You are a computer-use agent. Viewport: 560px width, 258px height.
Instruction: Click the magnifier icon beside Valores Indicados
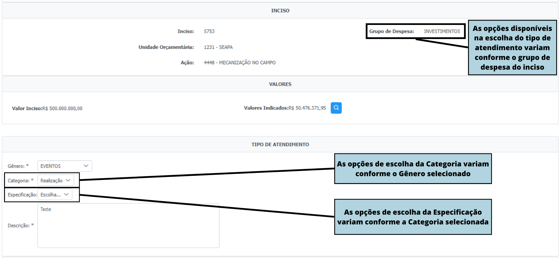[x=336, y=108]
